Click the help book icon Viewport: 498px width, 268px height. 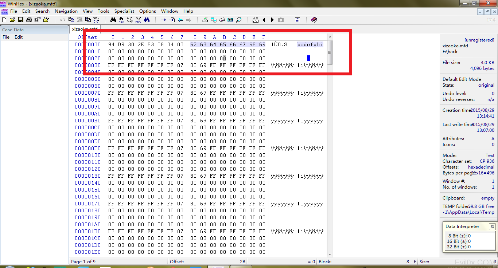(314, 20)
